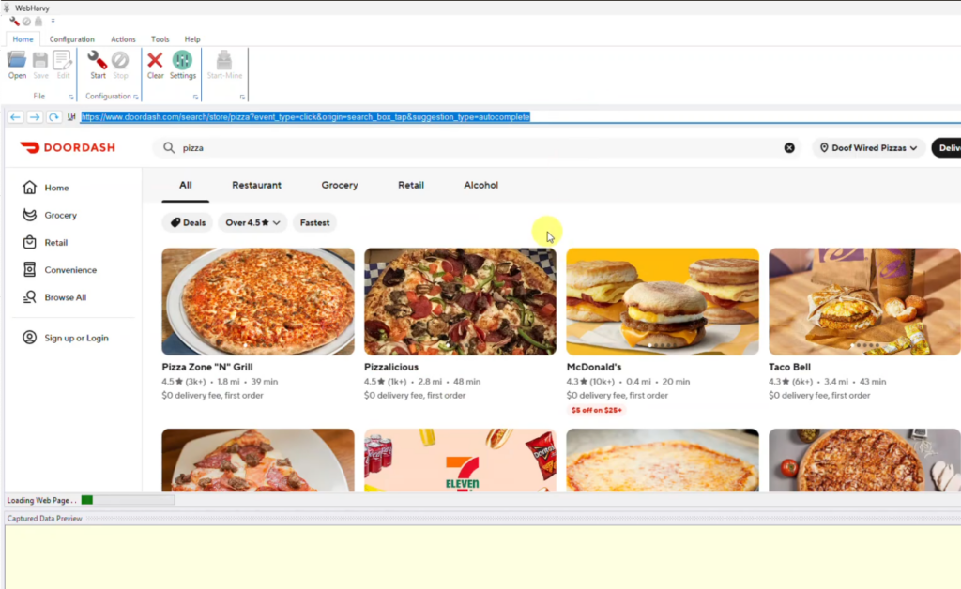Click the browser back arrow icon
The image size is (961, 589).
pyautogui.click(x=15, y=116)
